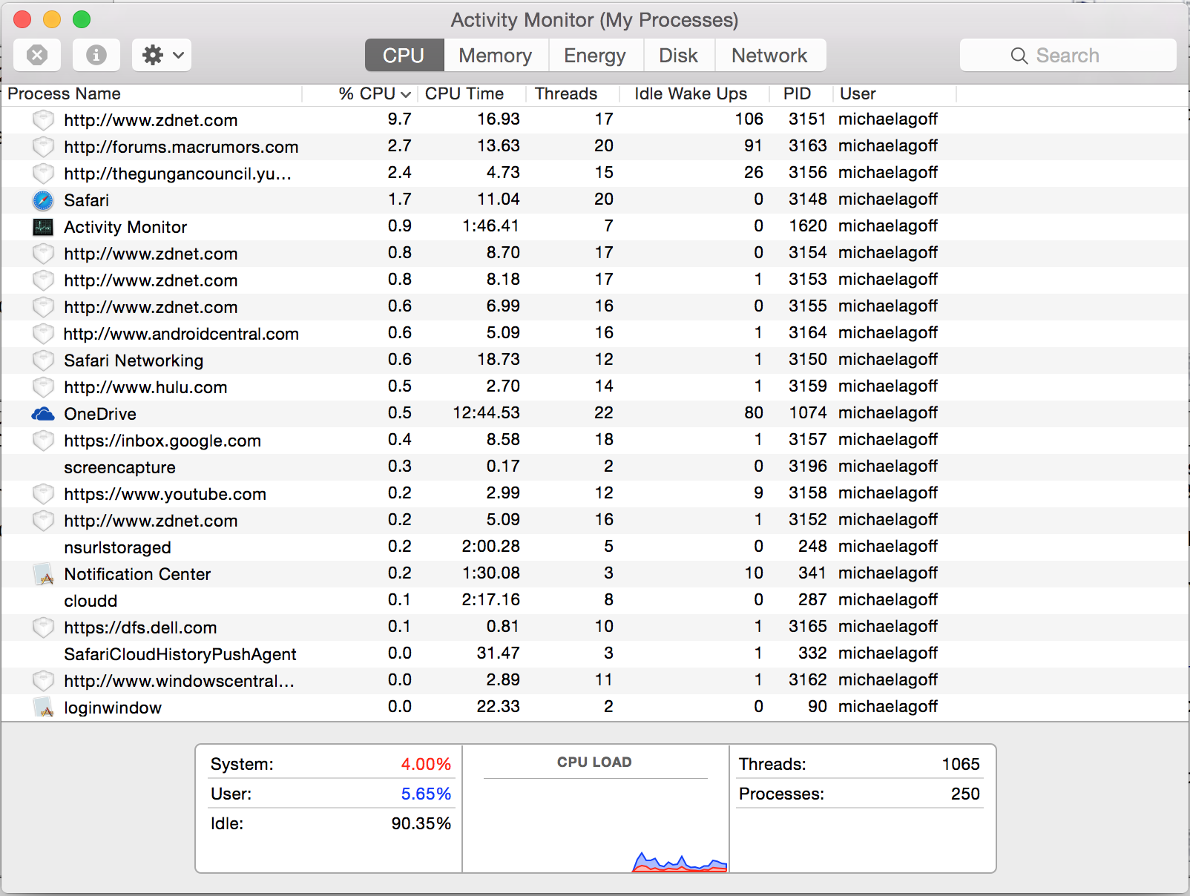Select the screencapture process row
The width and height of the screenshot is (1190, 896).
tap(595, 467)
